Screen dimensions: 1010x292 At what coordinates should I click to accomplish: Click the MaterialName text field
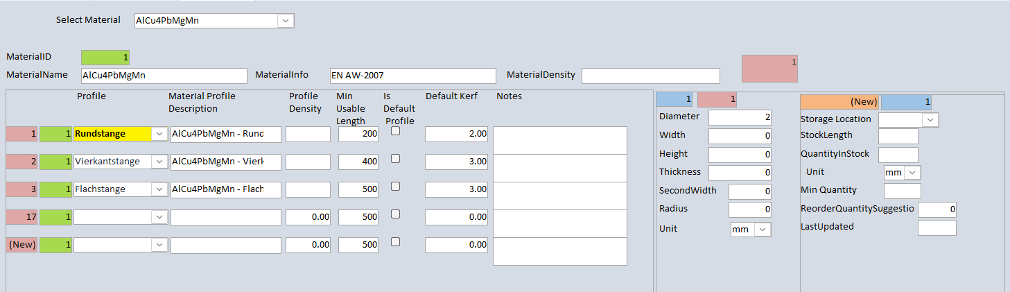(x=164, y=76)
